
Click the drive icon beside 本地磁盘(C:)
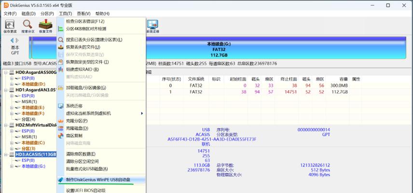(17, 143)
